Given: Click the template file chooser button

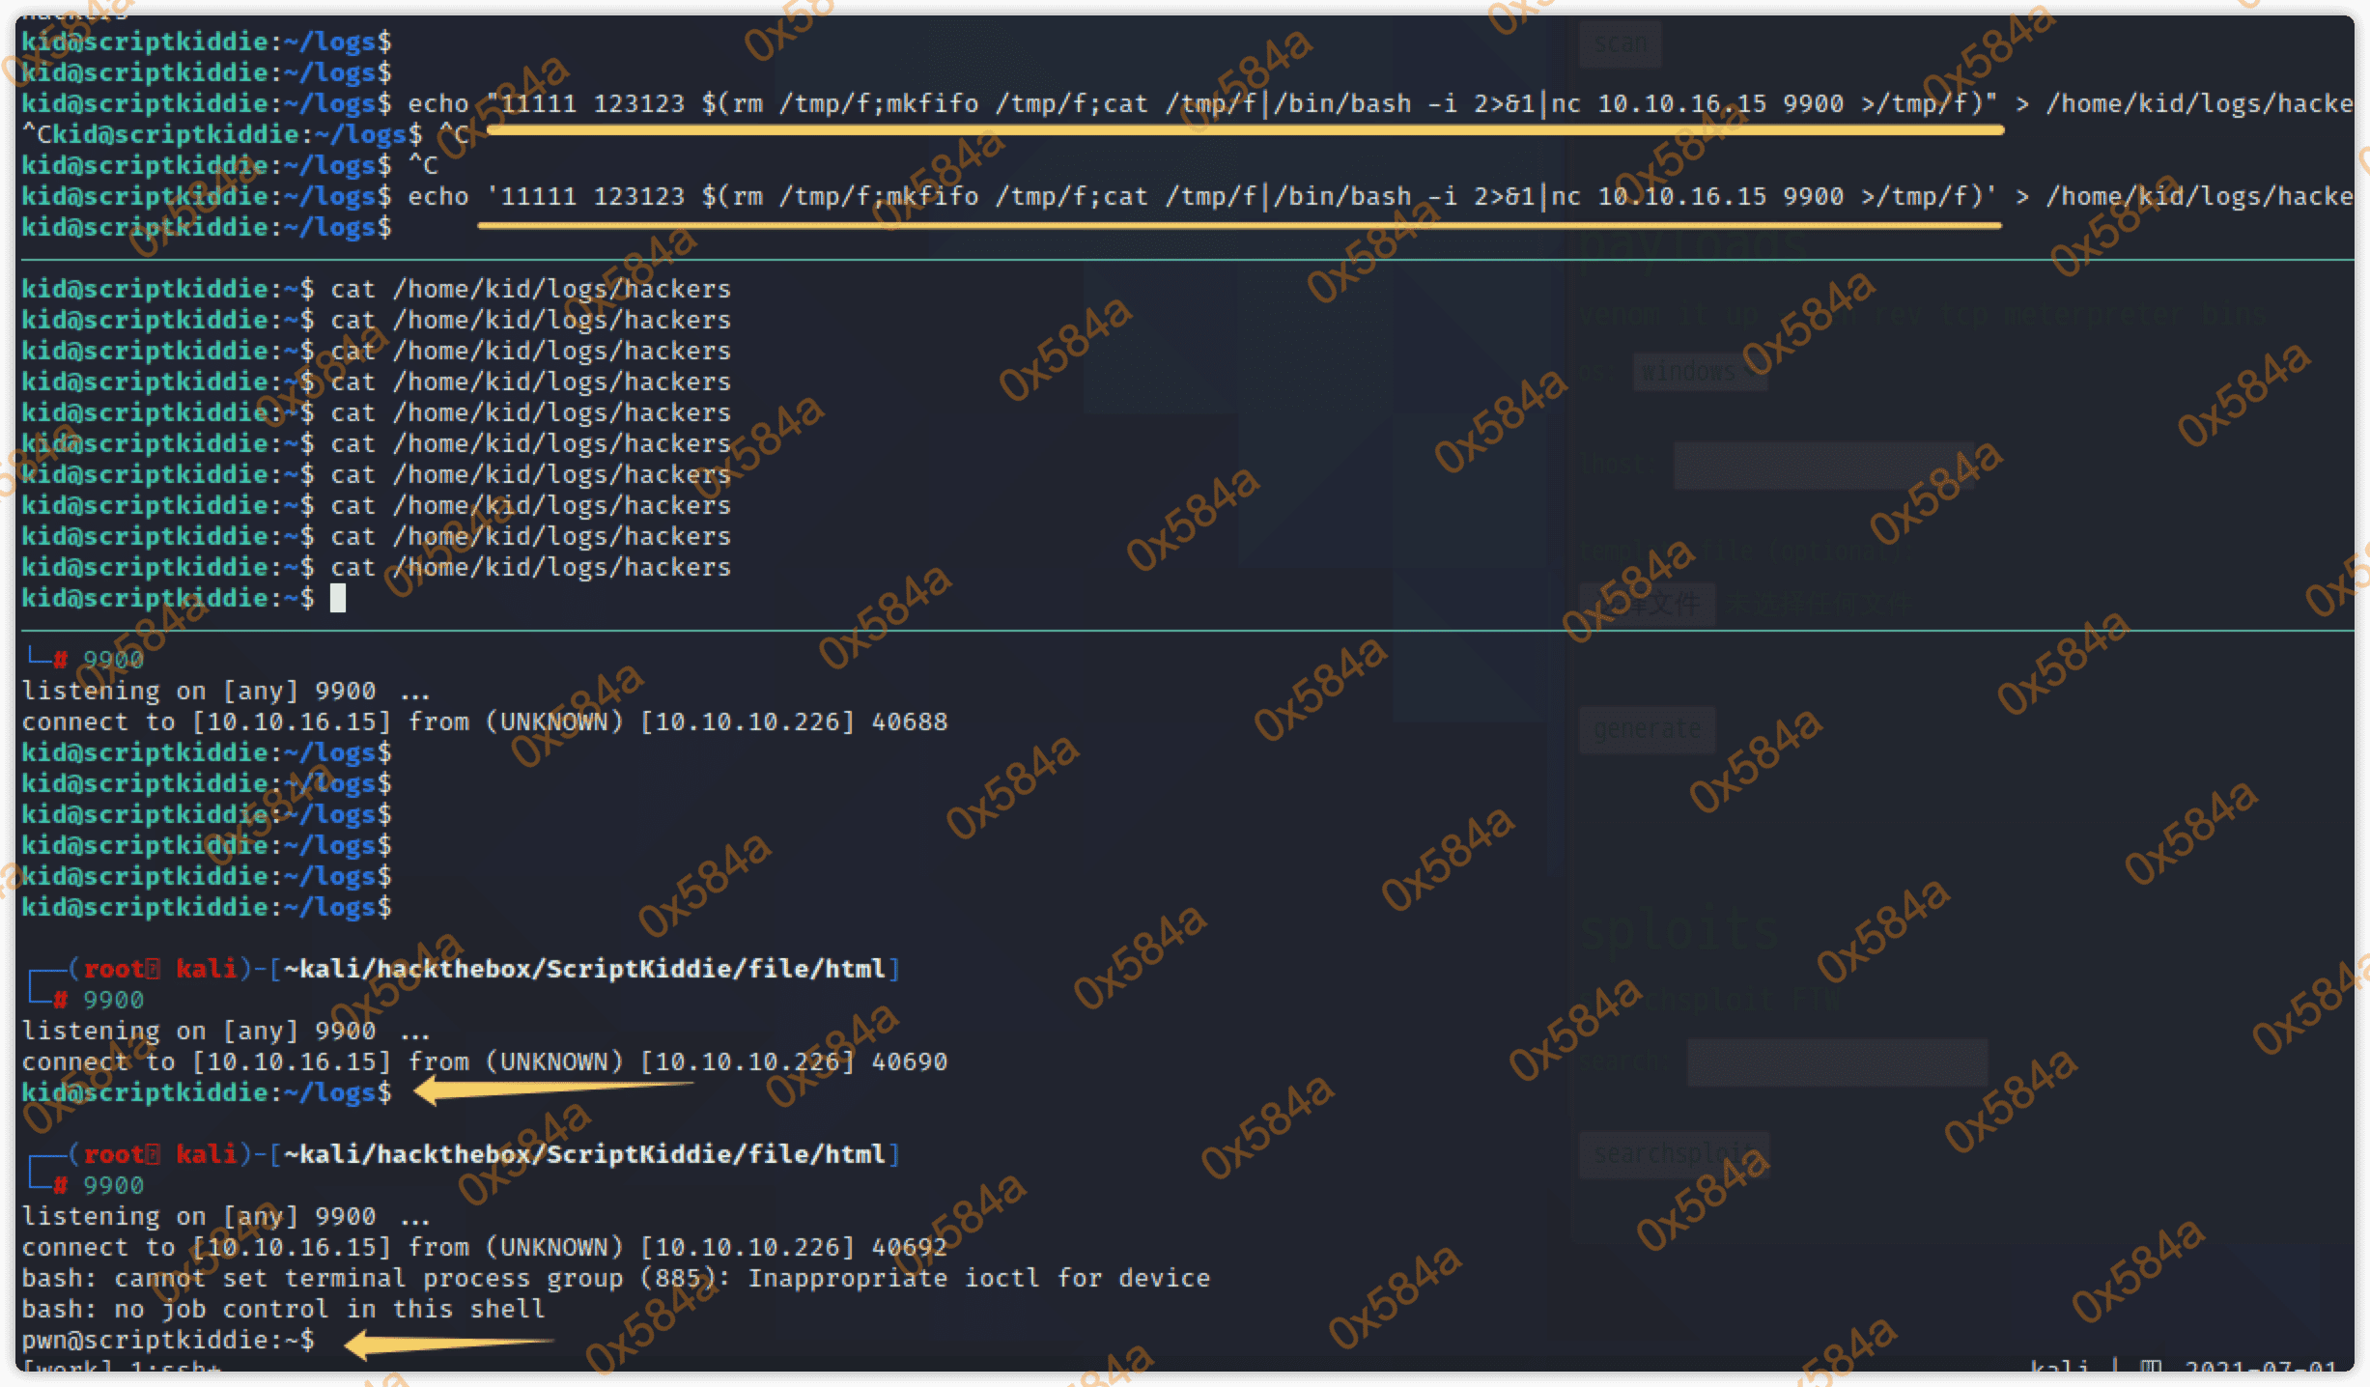Looking at the screenshot, I should [x=1647, y=605].
